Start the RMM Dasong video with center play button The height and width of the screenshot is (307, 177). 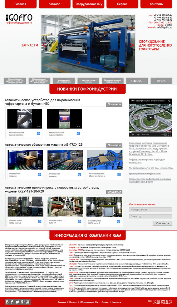pos(150,118)
